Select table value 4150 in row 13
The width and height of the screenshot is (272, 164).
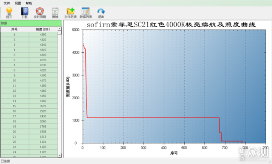[x=43, y=96]
